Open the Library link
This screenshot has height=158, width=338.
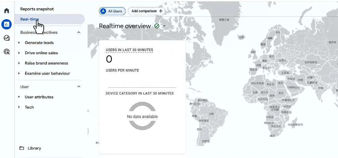pos(34,148)
